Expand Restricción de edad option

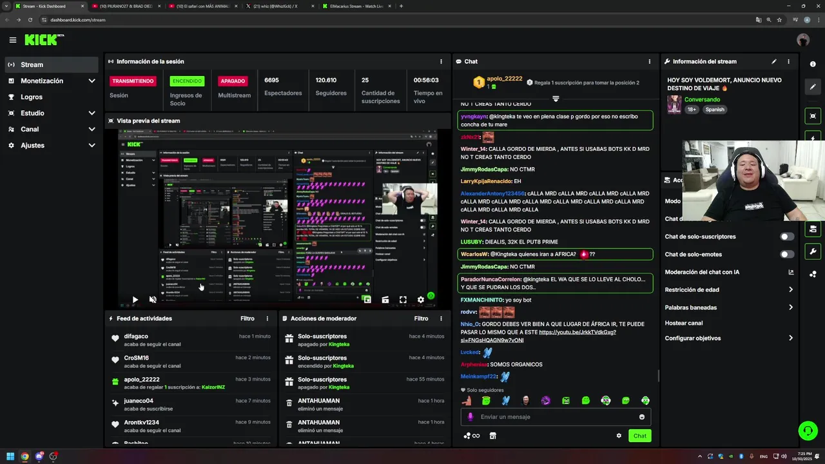[729, 289]
